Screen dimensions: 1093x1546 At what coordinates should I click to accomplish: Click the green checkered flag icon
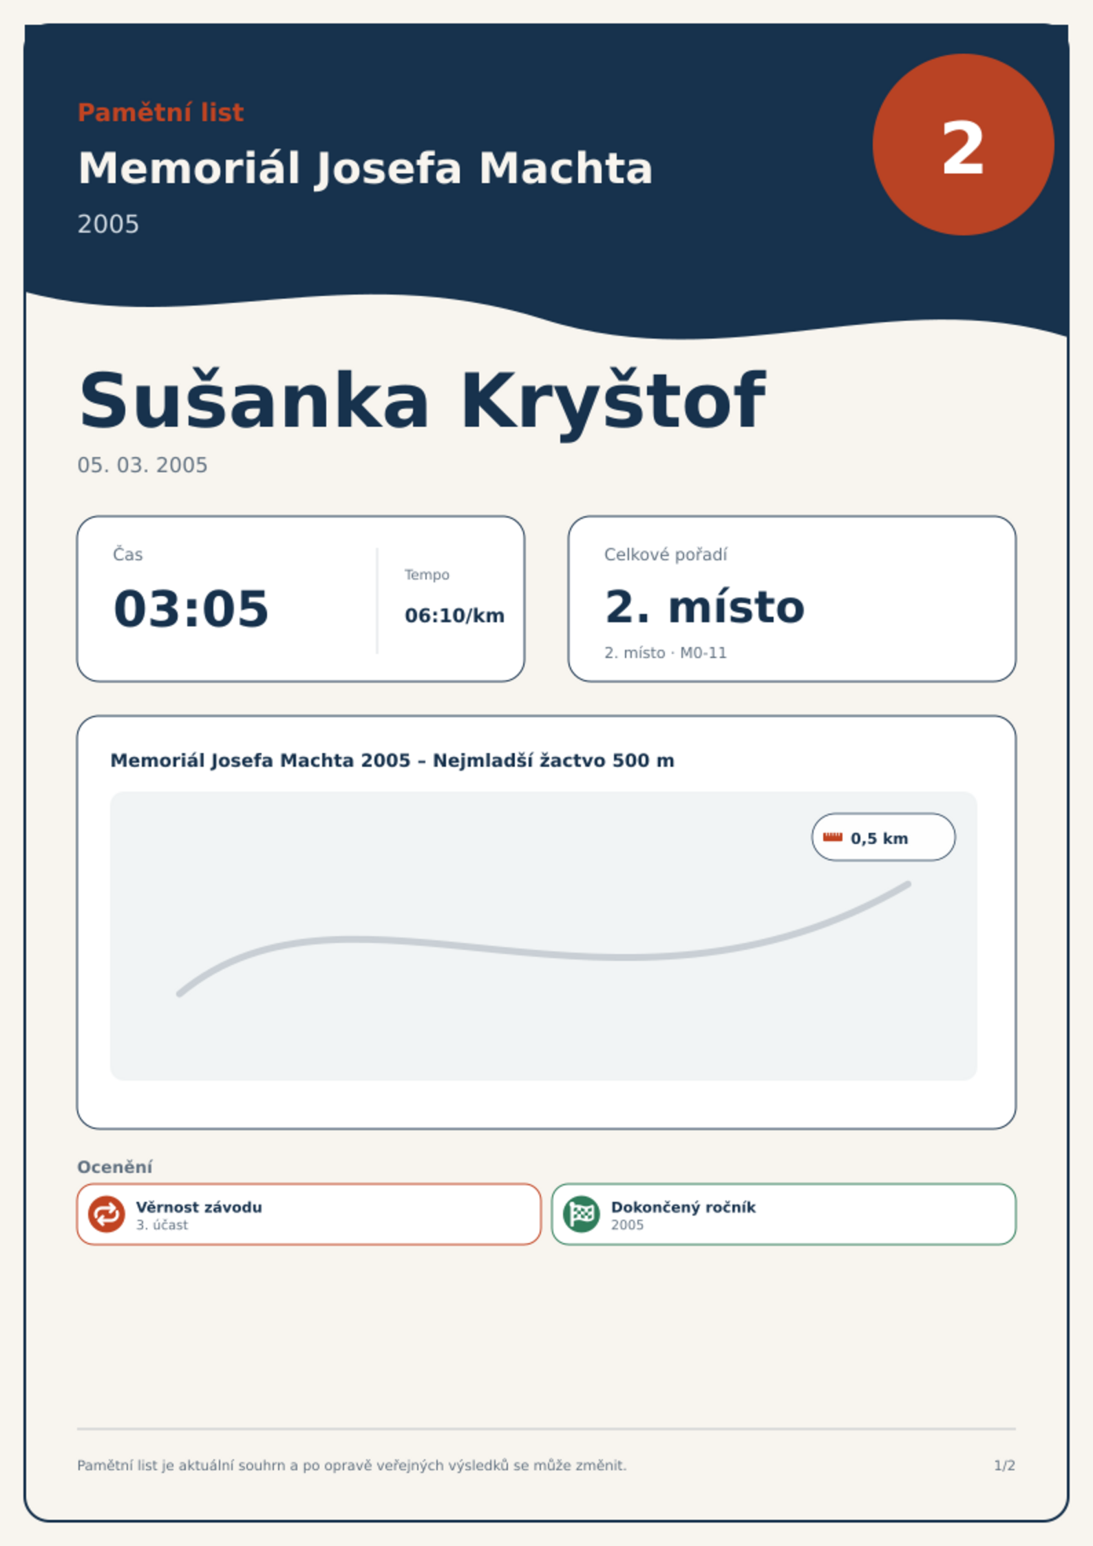581,1214
